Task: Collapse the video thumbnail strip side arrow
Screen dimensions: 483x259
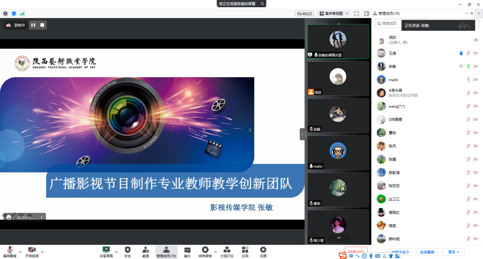Action: click(x=303, y=134)
